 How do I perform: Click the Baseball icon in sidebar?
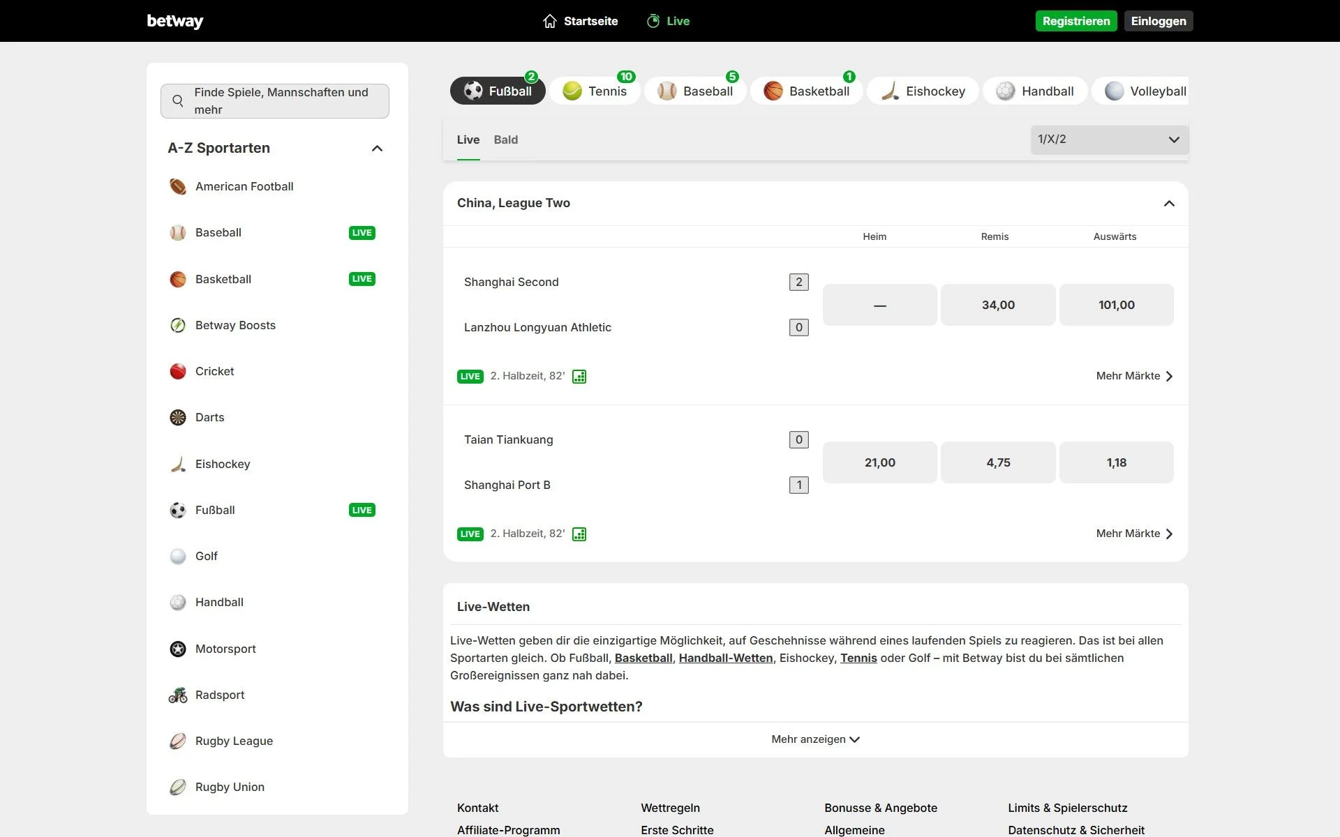click(x=178, y=233)
